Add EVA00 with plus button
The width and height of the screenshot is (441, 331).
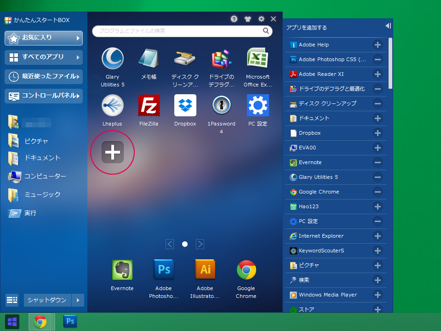pos(378,148)
